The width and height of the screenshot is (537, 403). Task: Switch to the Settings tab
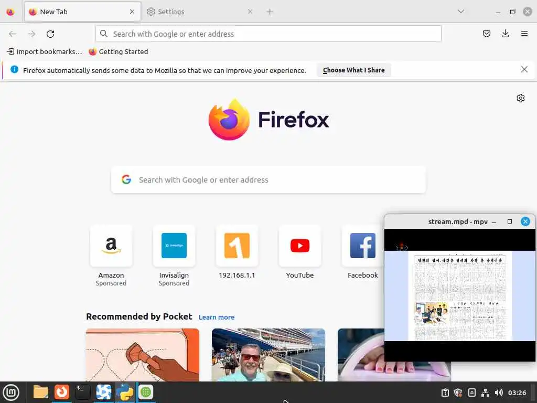point(200,12)
